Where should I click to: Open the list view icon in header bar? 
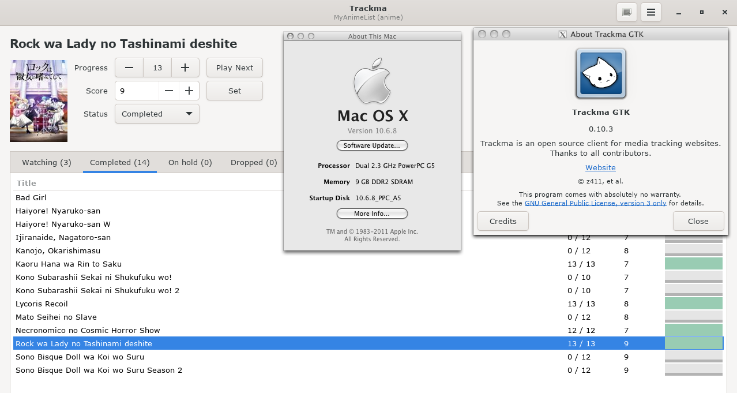[x=627, y=12]
